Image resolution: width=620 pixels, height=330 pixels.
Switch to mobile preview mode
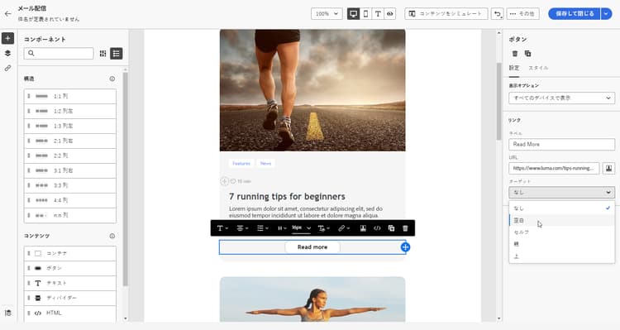(x=365, y=14)
